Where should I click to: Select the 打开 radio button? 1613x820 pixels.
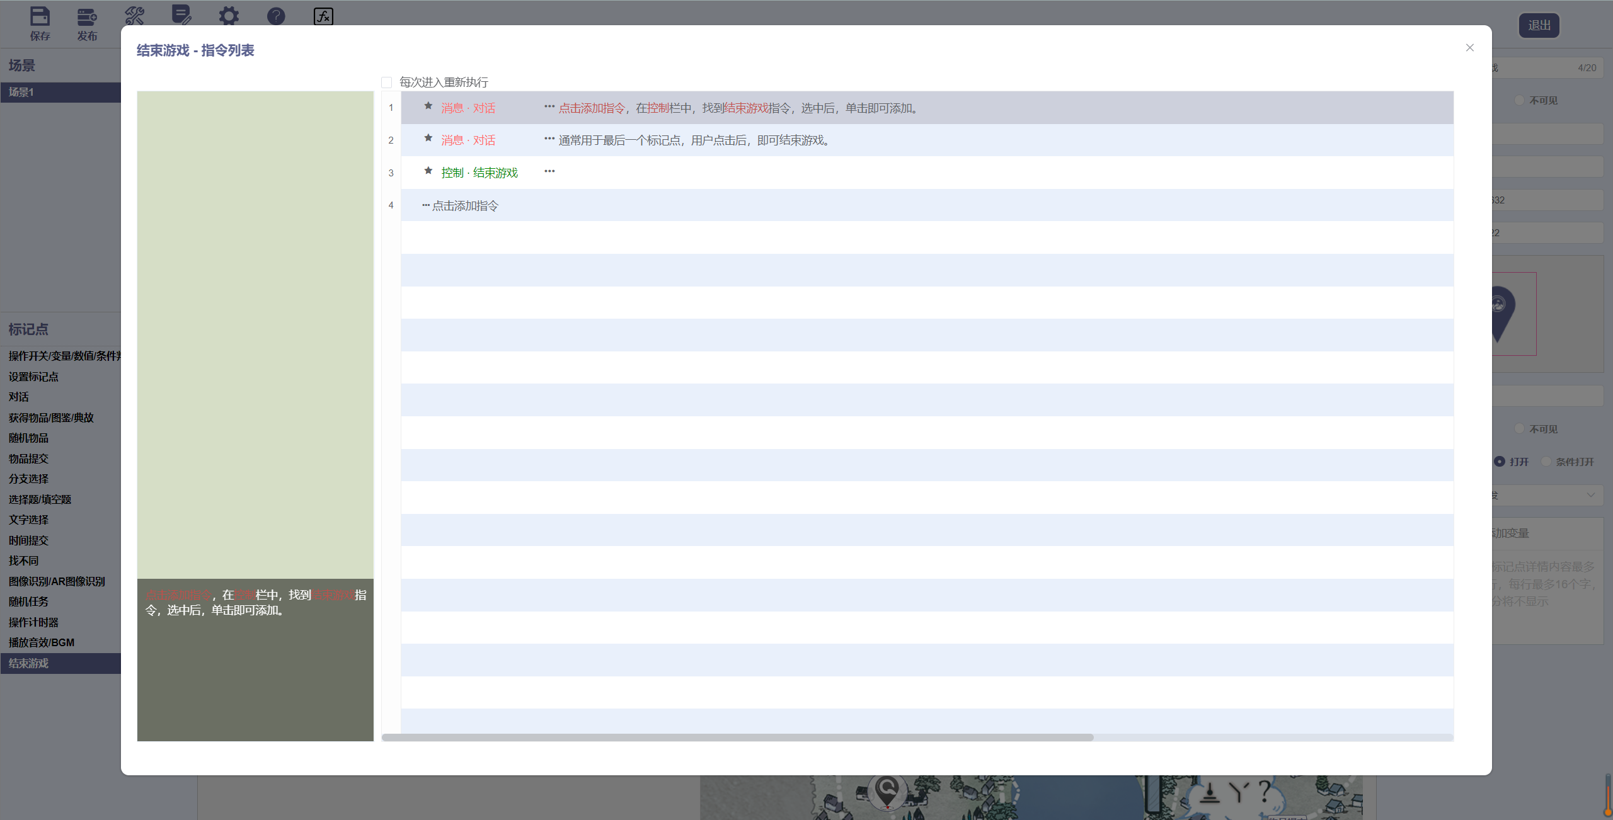[1500, 462]
